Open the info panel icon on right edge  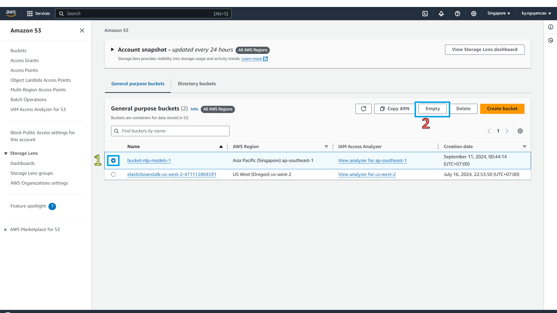(551, 27)
